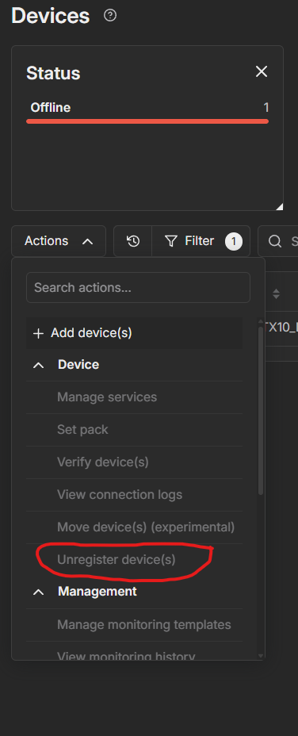
Task: Click the Search actions input field
Action: pyautogui.click(x=138, y=287)
